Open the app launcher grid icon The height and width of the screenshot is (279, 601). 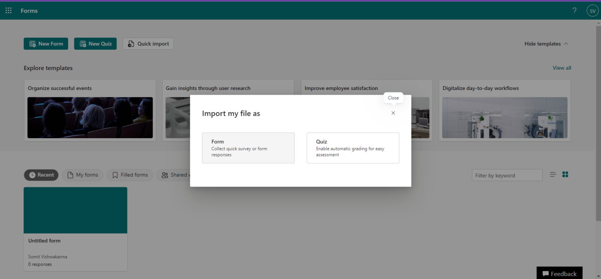8,10
